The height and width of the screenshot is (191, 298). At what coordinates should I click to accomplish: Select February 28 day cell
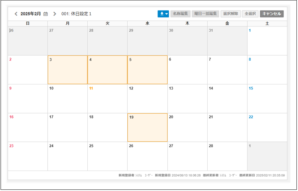227,156
